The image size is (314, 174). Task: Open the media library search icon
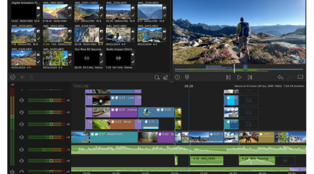(x=157, y=77)
